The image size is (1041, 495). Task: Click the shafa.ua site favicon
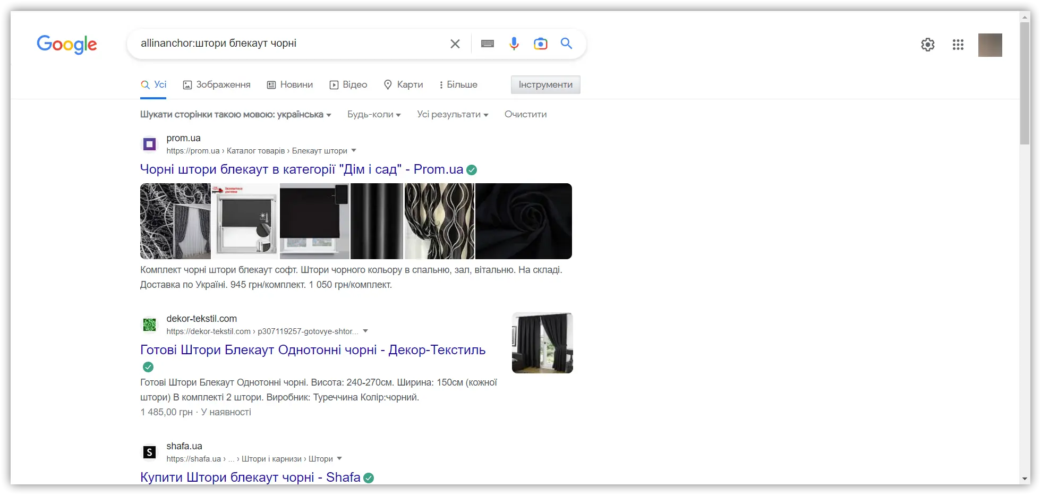click(x=150, y=452)
